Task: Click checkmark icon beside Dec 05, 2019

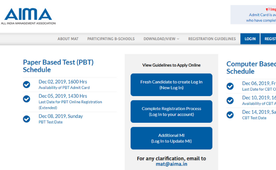Action: pos(27,99)
